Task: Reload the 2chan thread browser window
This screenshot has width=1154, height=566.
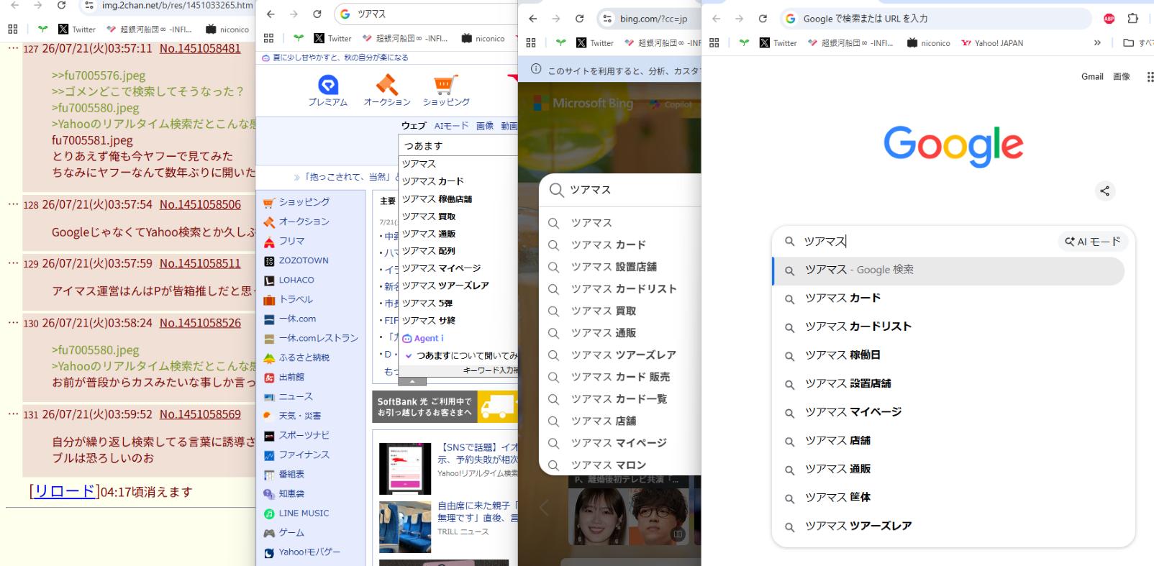Action: click(x=62, y=5)
